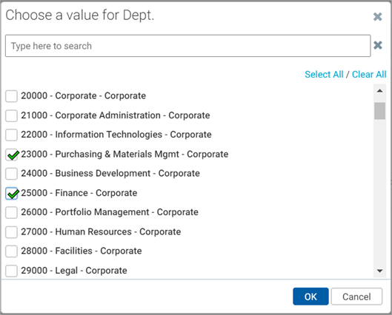Click the Clear All link
Screen dimensions: 392x315
point(369,75)
